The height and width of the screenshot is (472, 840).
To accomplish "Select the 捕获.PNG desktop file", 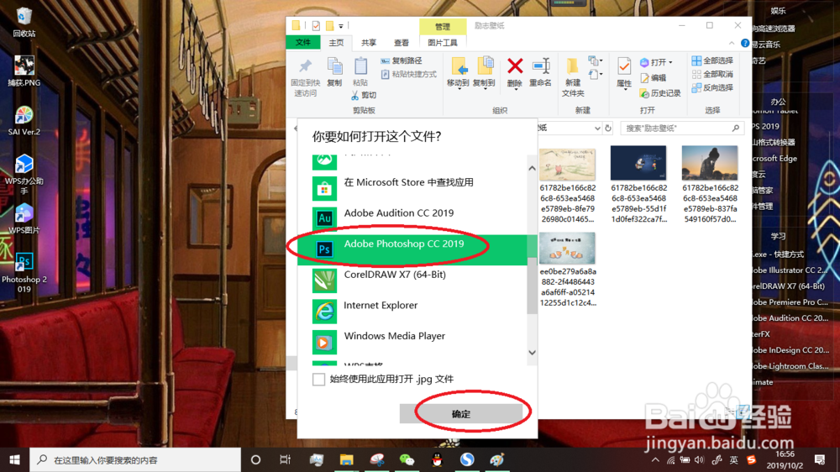I will (24, 71).
